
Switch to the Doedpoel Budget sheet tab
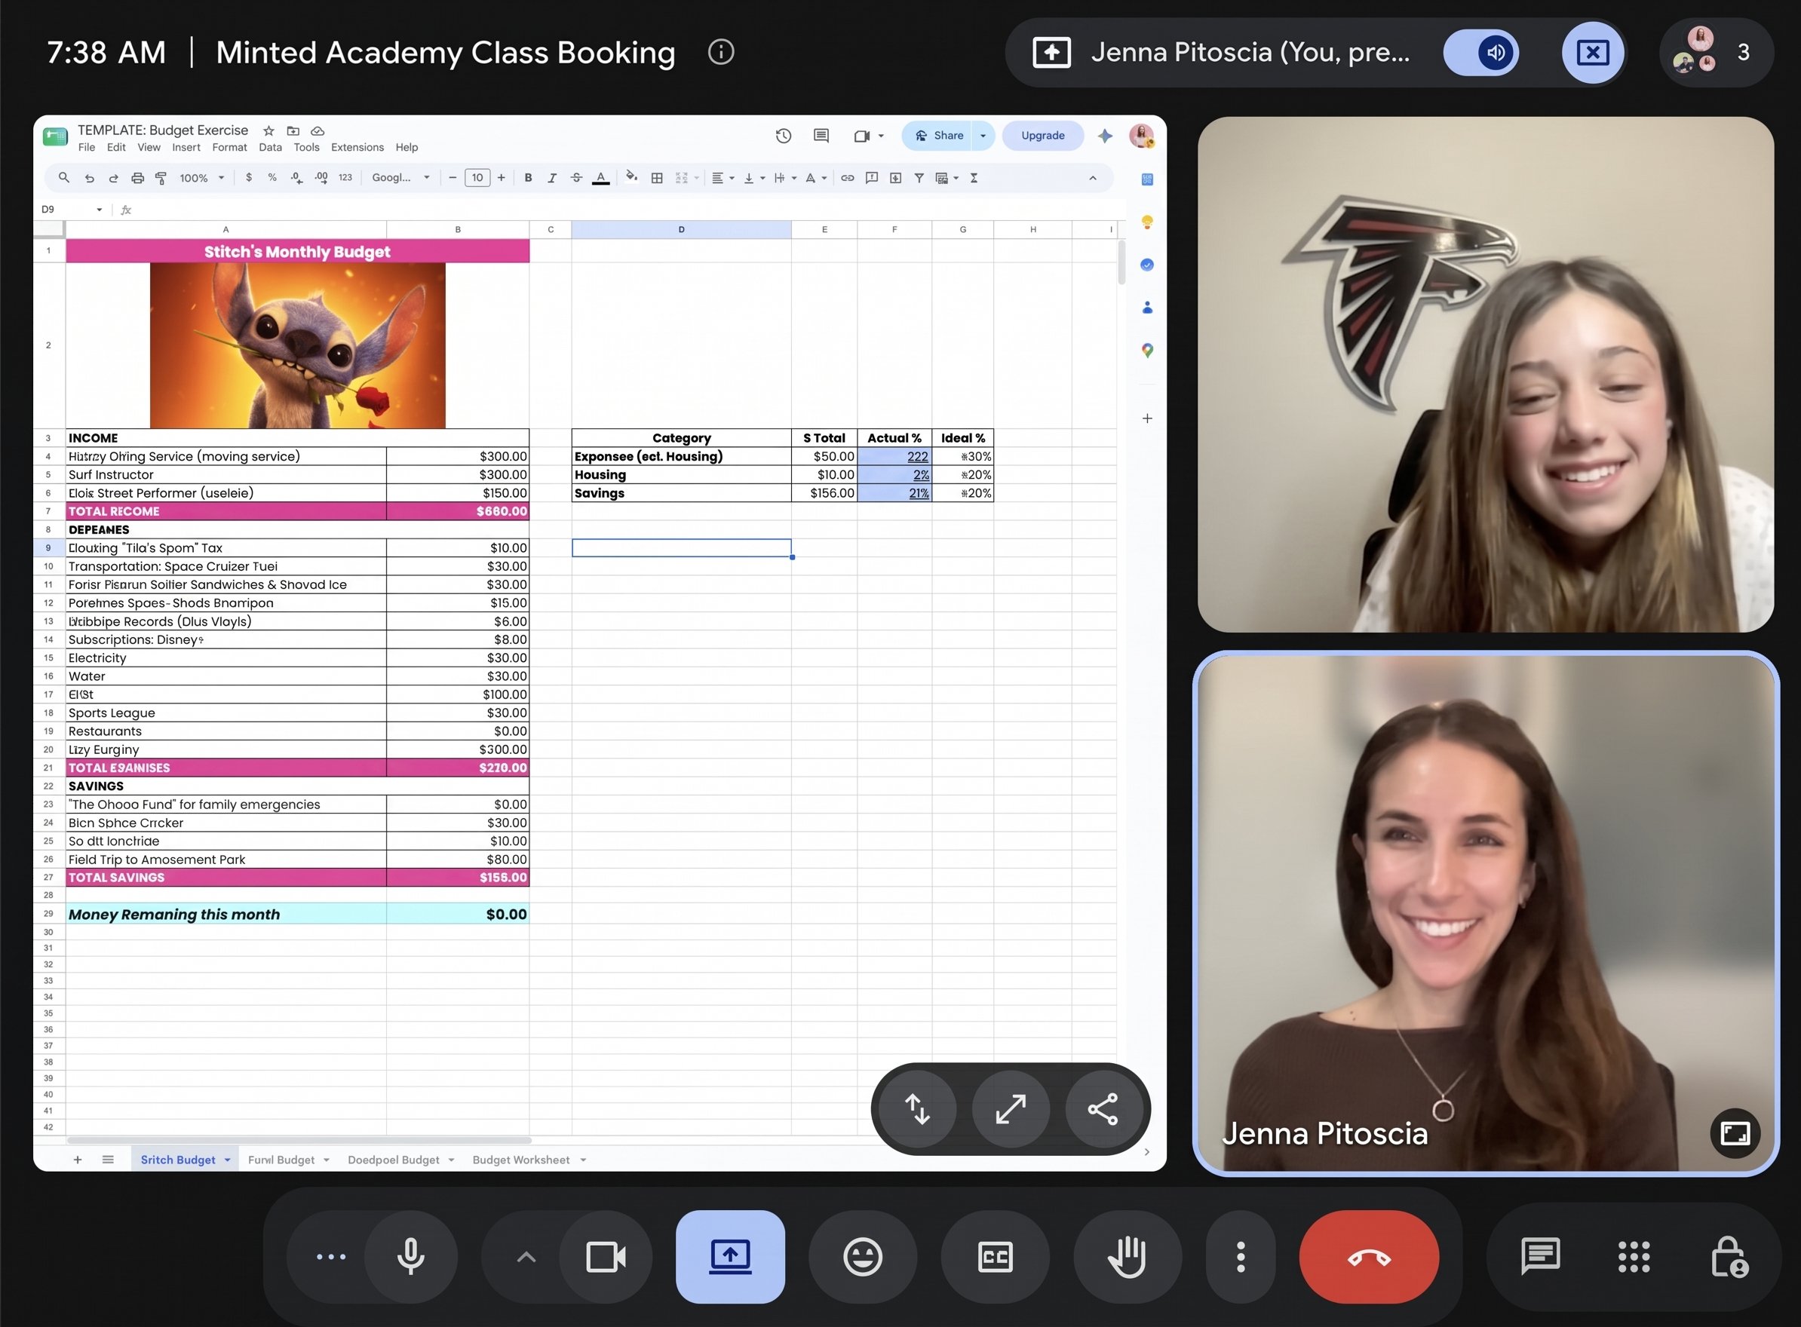(394, 1160)
